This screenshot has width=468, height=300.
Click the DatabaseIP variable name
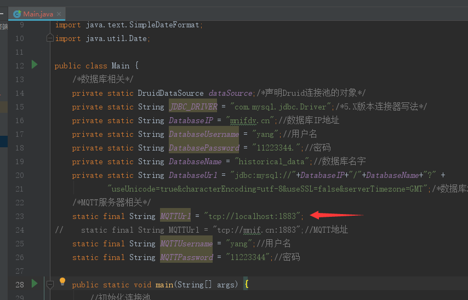[x=191, y=120]
